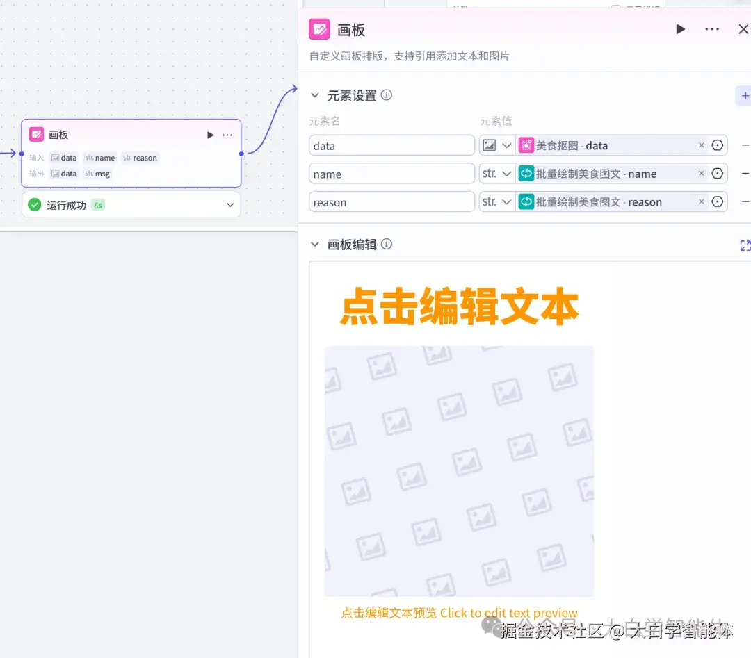Select the data element name input field
751x658 pixels.
pos(391,145)
